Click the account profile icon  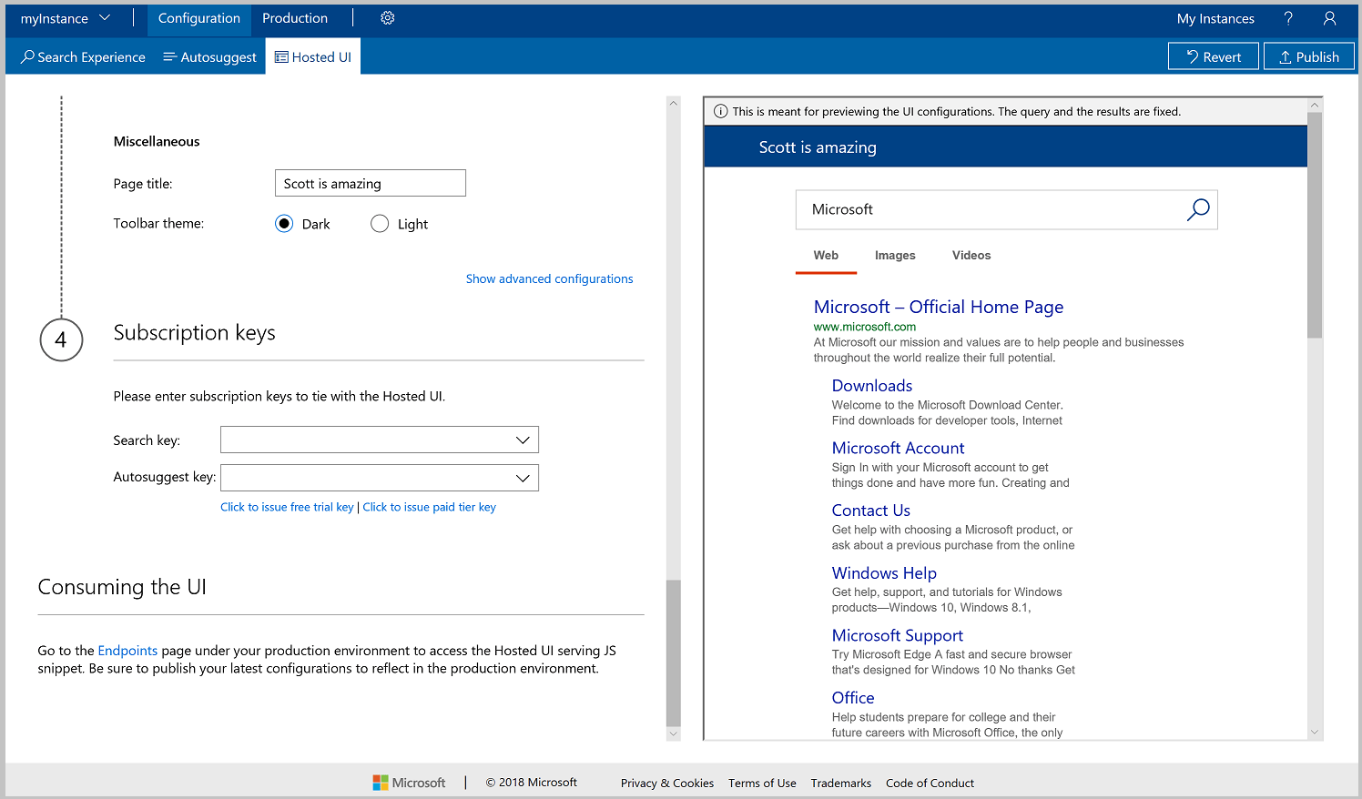click(1329, 17)
